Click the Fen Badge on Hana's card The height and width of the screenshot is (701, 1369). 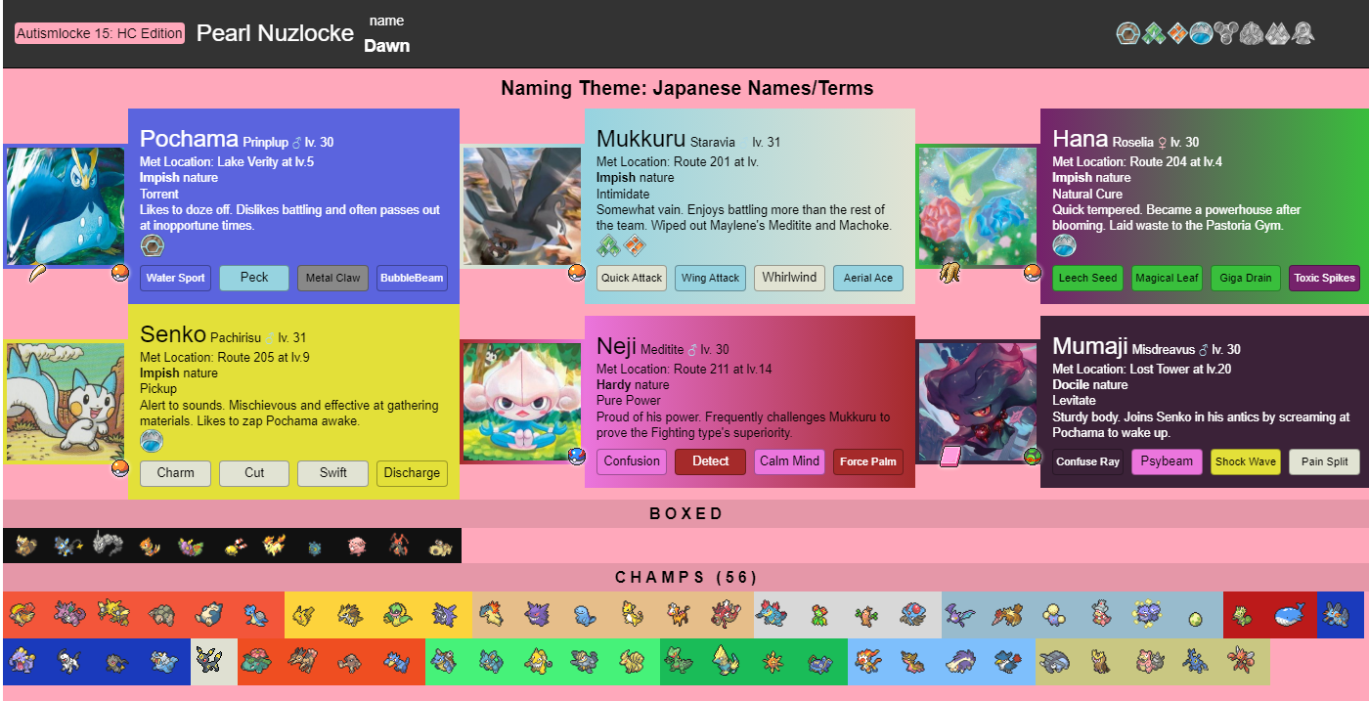coord(1064,245)
